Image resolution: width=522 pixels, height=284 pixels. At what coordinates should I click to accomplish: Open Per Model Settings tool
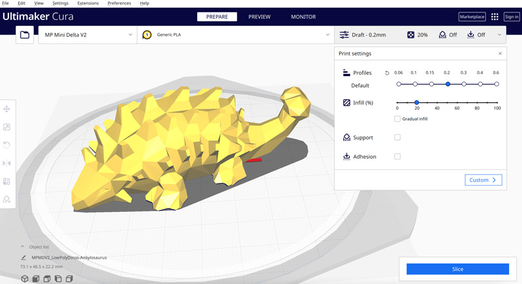click(7, 181)
